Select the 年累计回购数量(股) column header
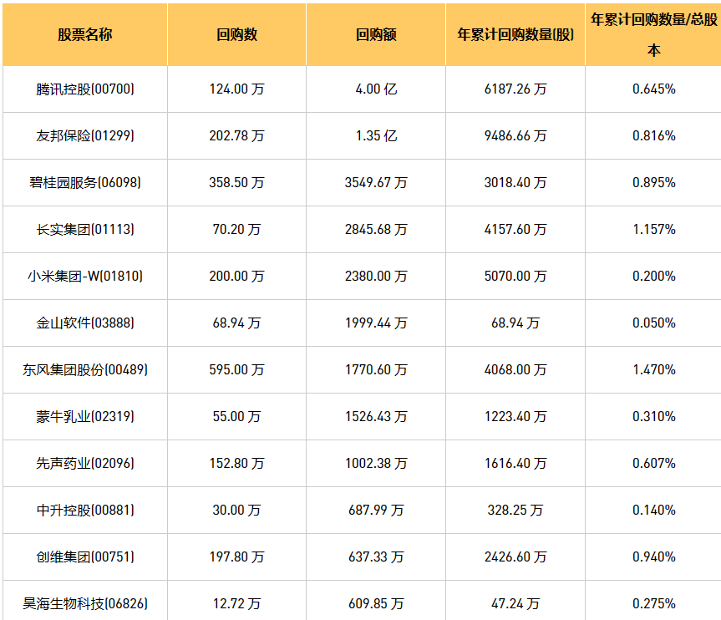Image resolution: width=721 pixels, height=620 pixels. 515,34
